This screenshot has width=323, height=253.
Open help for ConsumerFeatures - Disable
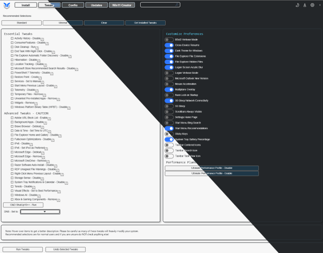pyautogui.click(x=47, y=44)
